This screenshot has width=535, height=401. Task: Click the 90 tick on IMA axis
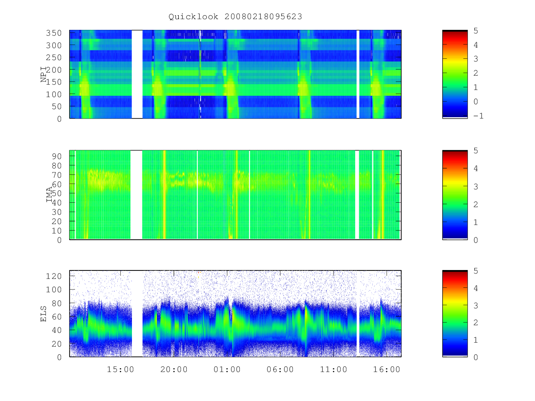pyautogui.click(x=57, y=156)
